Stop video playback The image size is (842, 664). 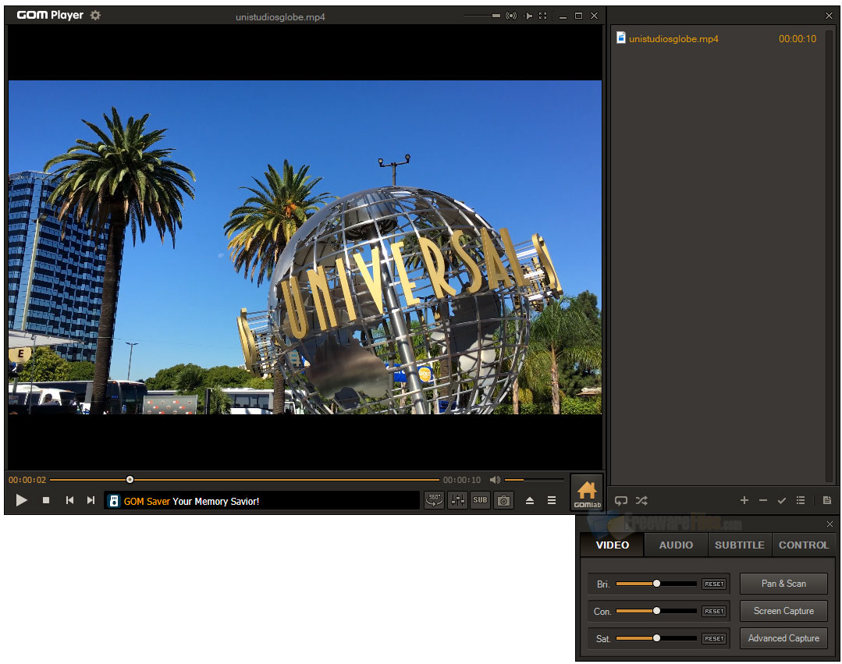point(46,500)
